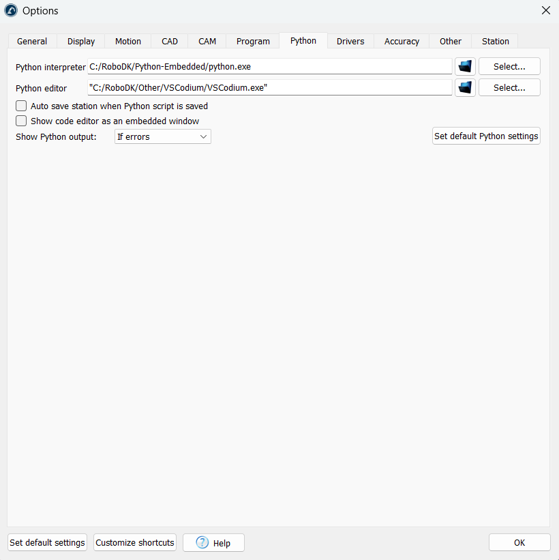Open the Program tab
The width and height of the screenshot is (559, 560).
pos(253,41)
